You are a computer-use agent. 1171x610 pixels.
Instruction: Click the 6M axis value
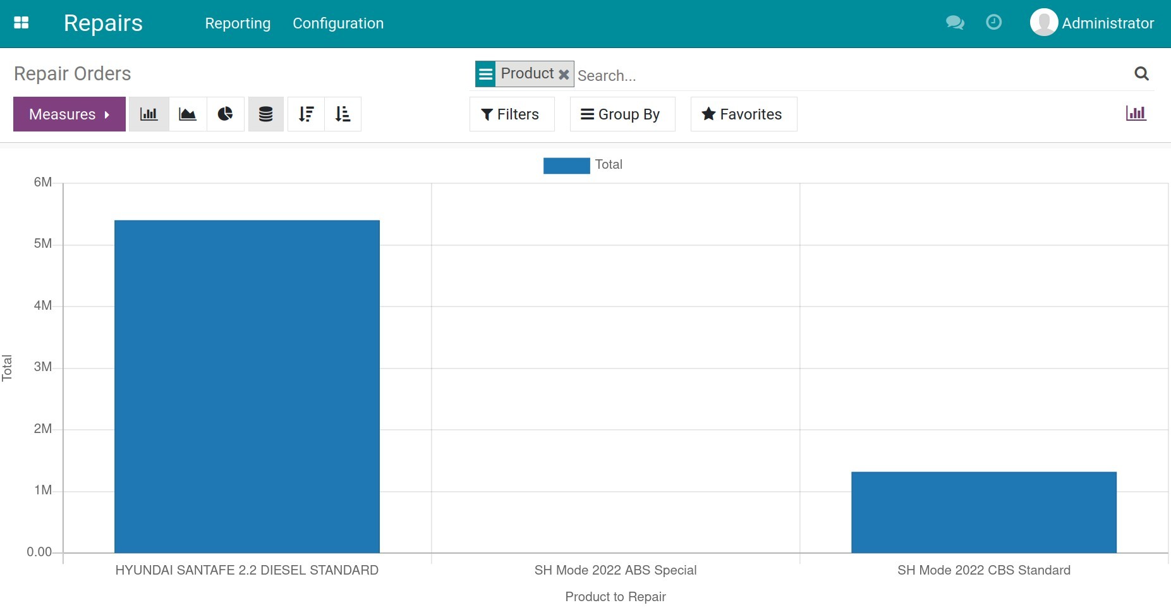(x=43, y=182)
